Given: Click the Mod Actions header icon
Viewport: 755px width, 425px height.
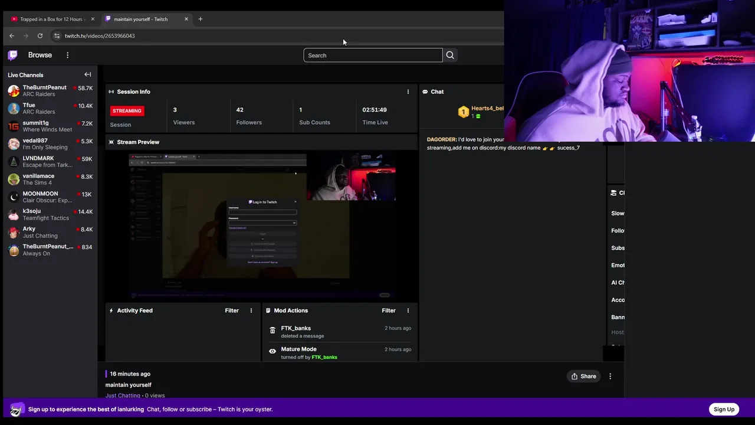Looking at the screenshot, I should [268, 310].
